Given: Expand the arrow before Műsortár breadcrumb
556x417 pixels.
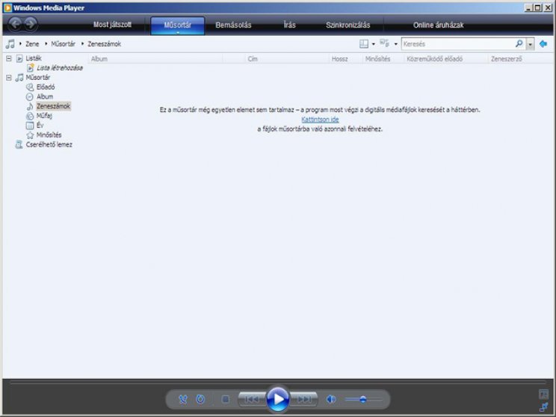Looking at the screenshot, I should [x=46, y=43].
